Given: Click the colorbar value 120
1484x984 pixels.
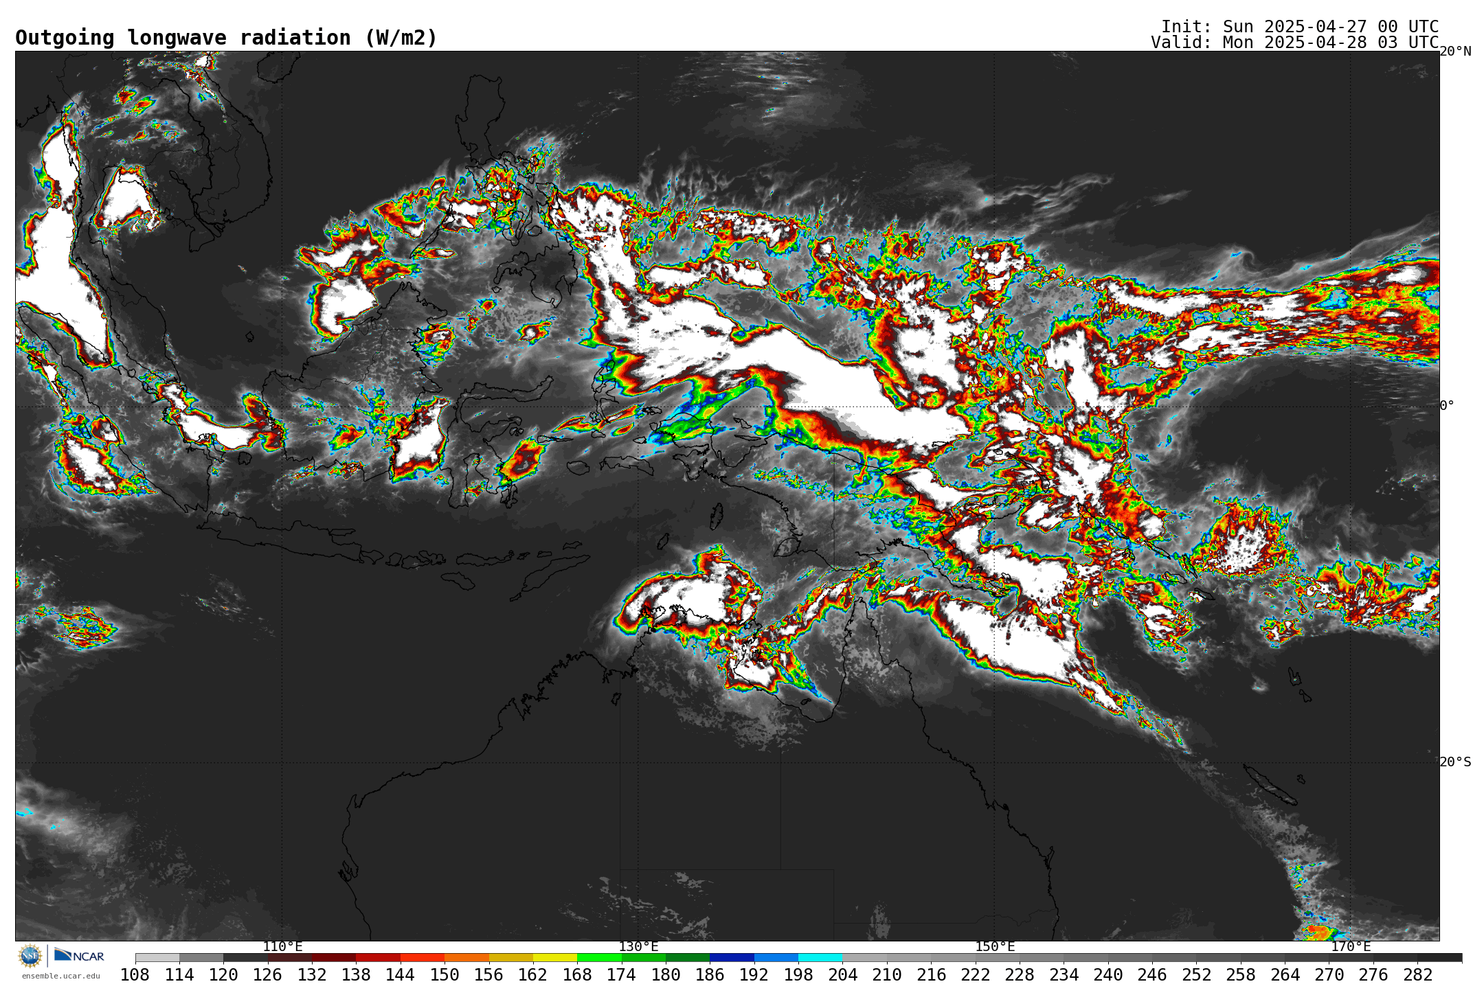Looking at the screenshot, I should point(223,975).
